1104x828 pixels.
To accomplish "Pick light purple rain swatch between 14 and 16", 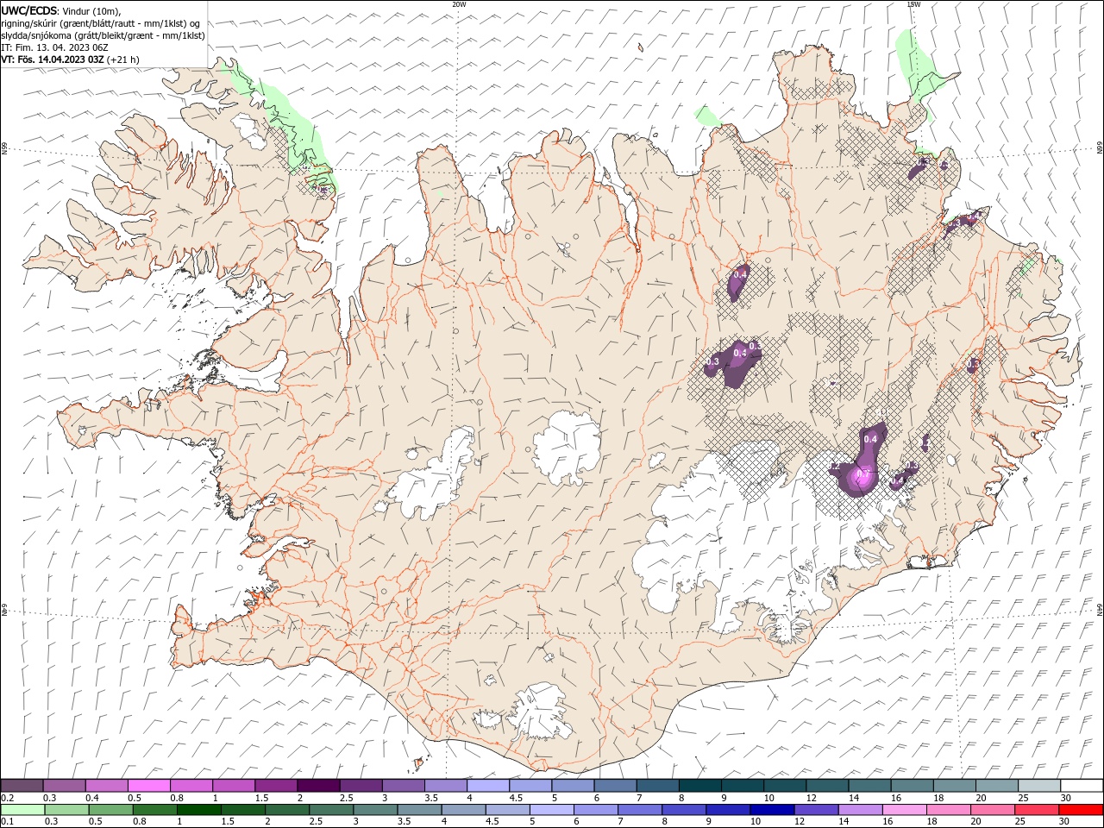I will tap(860, 810).
